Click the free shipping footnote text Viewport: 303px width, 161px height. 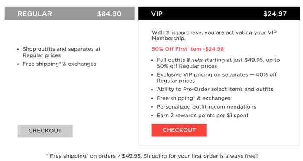point(152,156)
